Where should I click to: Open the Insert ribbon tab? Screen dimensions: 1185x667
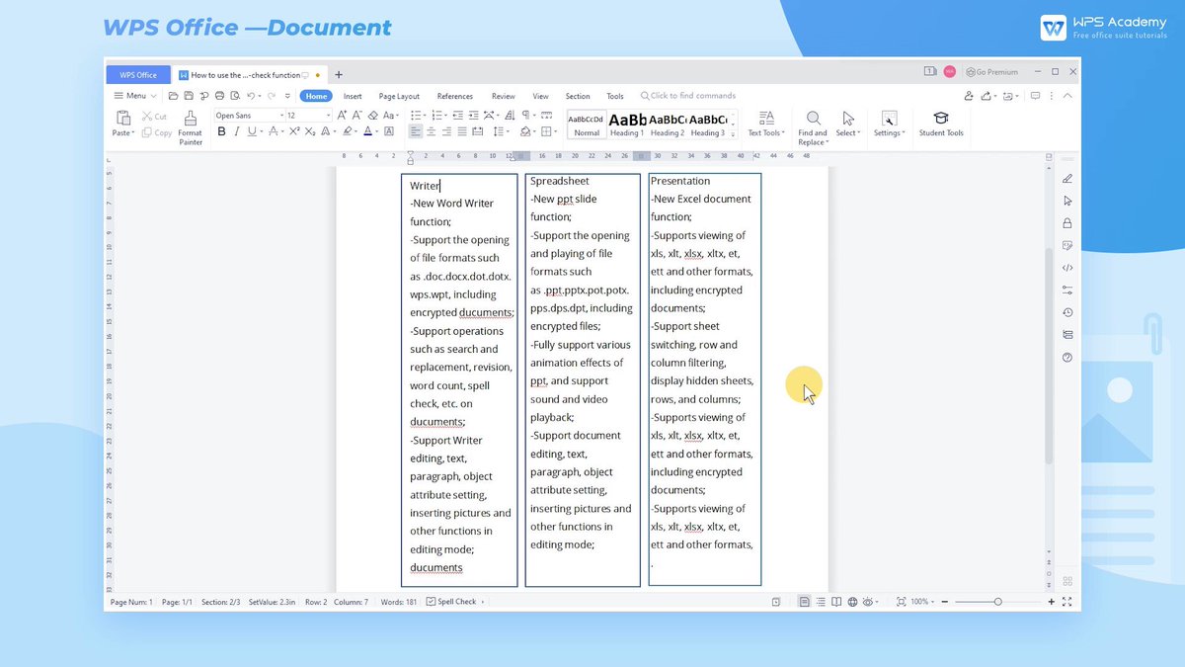click(353, 96)
